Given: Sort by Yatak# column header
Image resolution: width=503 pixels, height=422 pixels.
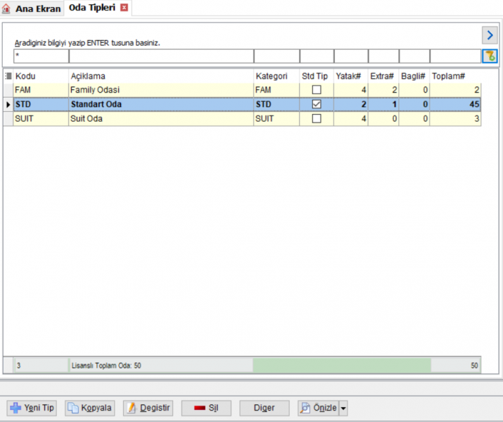Looking at the screenshot, I should [351, 76].
